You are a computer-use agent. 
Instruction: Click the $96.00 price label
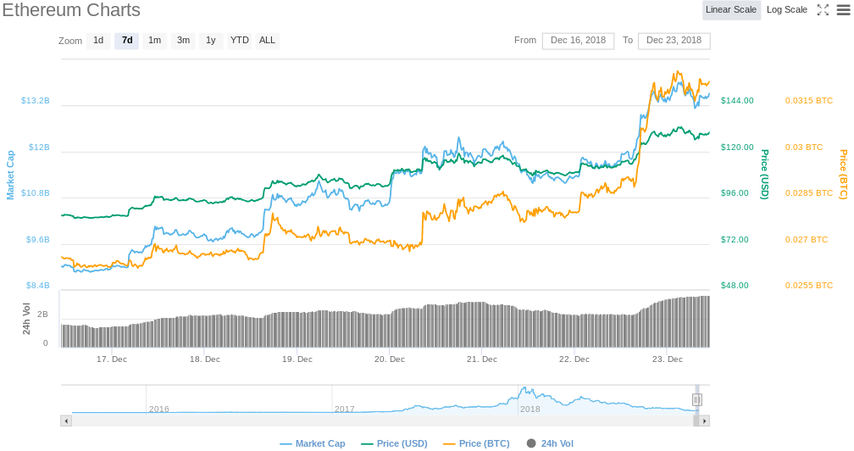tap(735, 193)
